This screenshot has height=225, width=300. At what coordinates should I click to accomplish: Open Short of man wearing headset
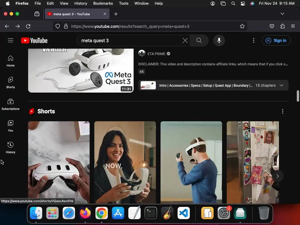tap(191, 162)
